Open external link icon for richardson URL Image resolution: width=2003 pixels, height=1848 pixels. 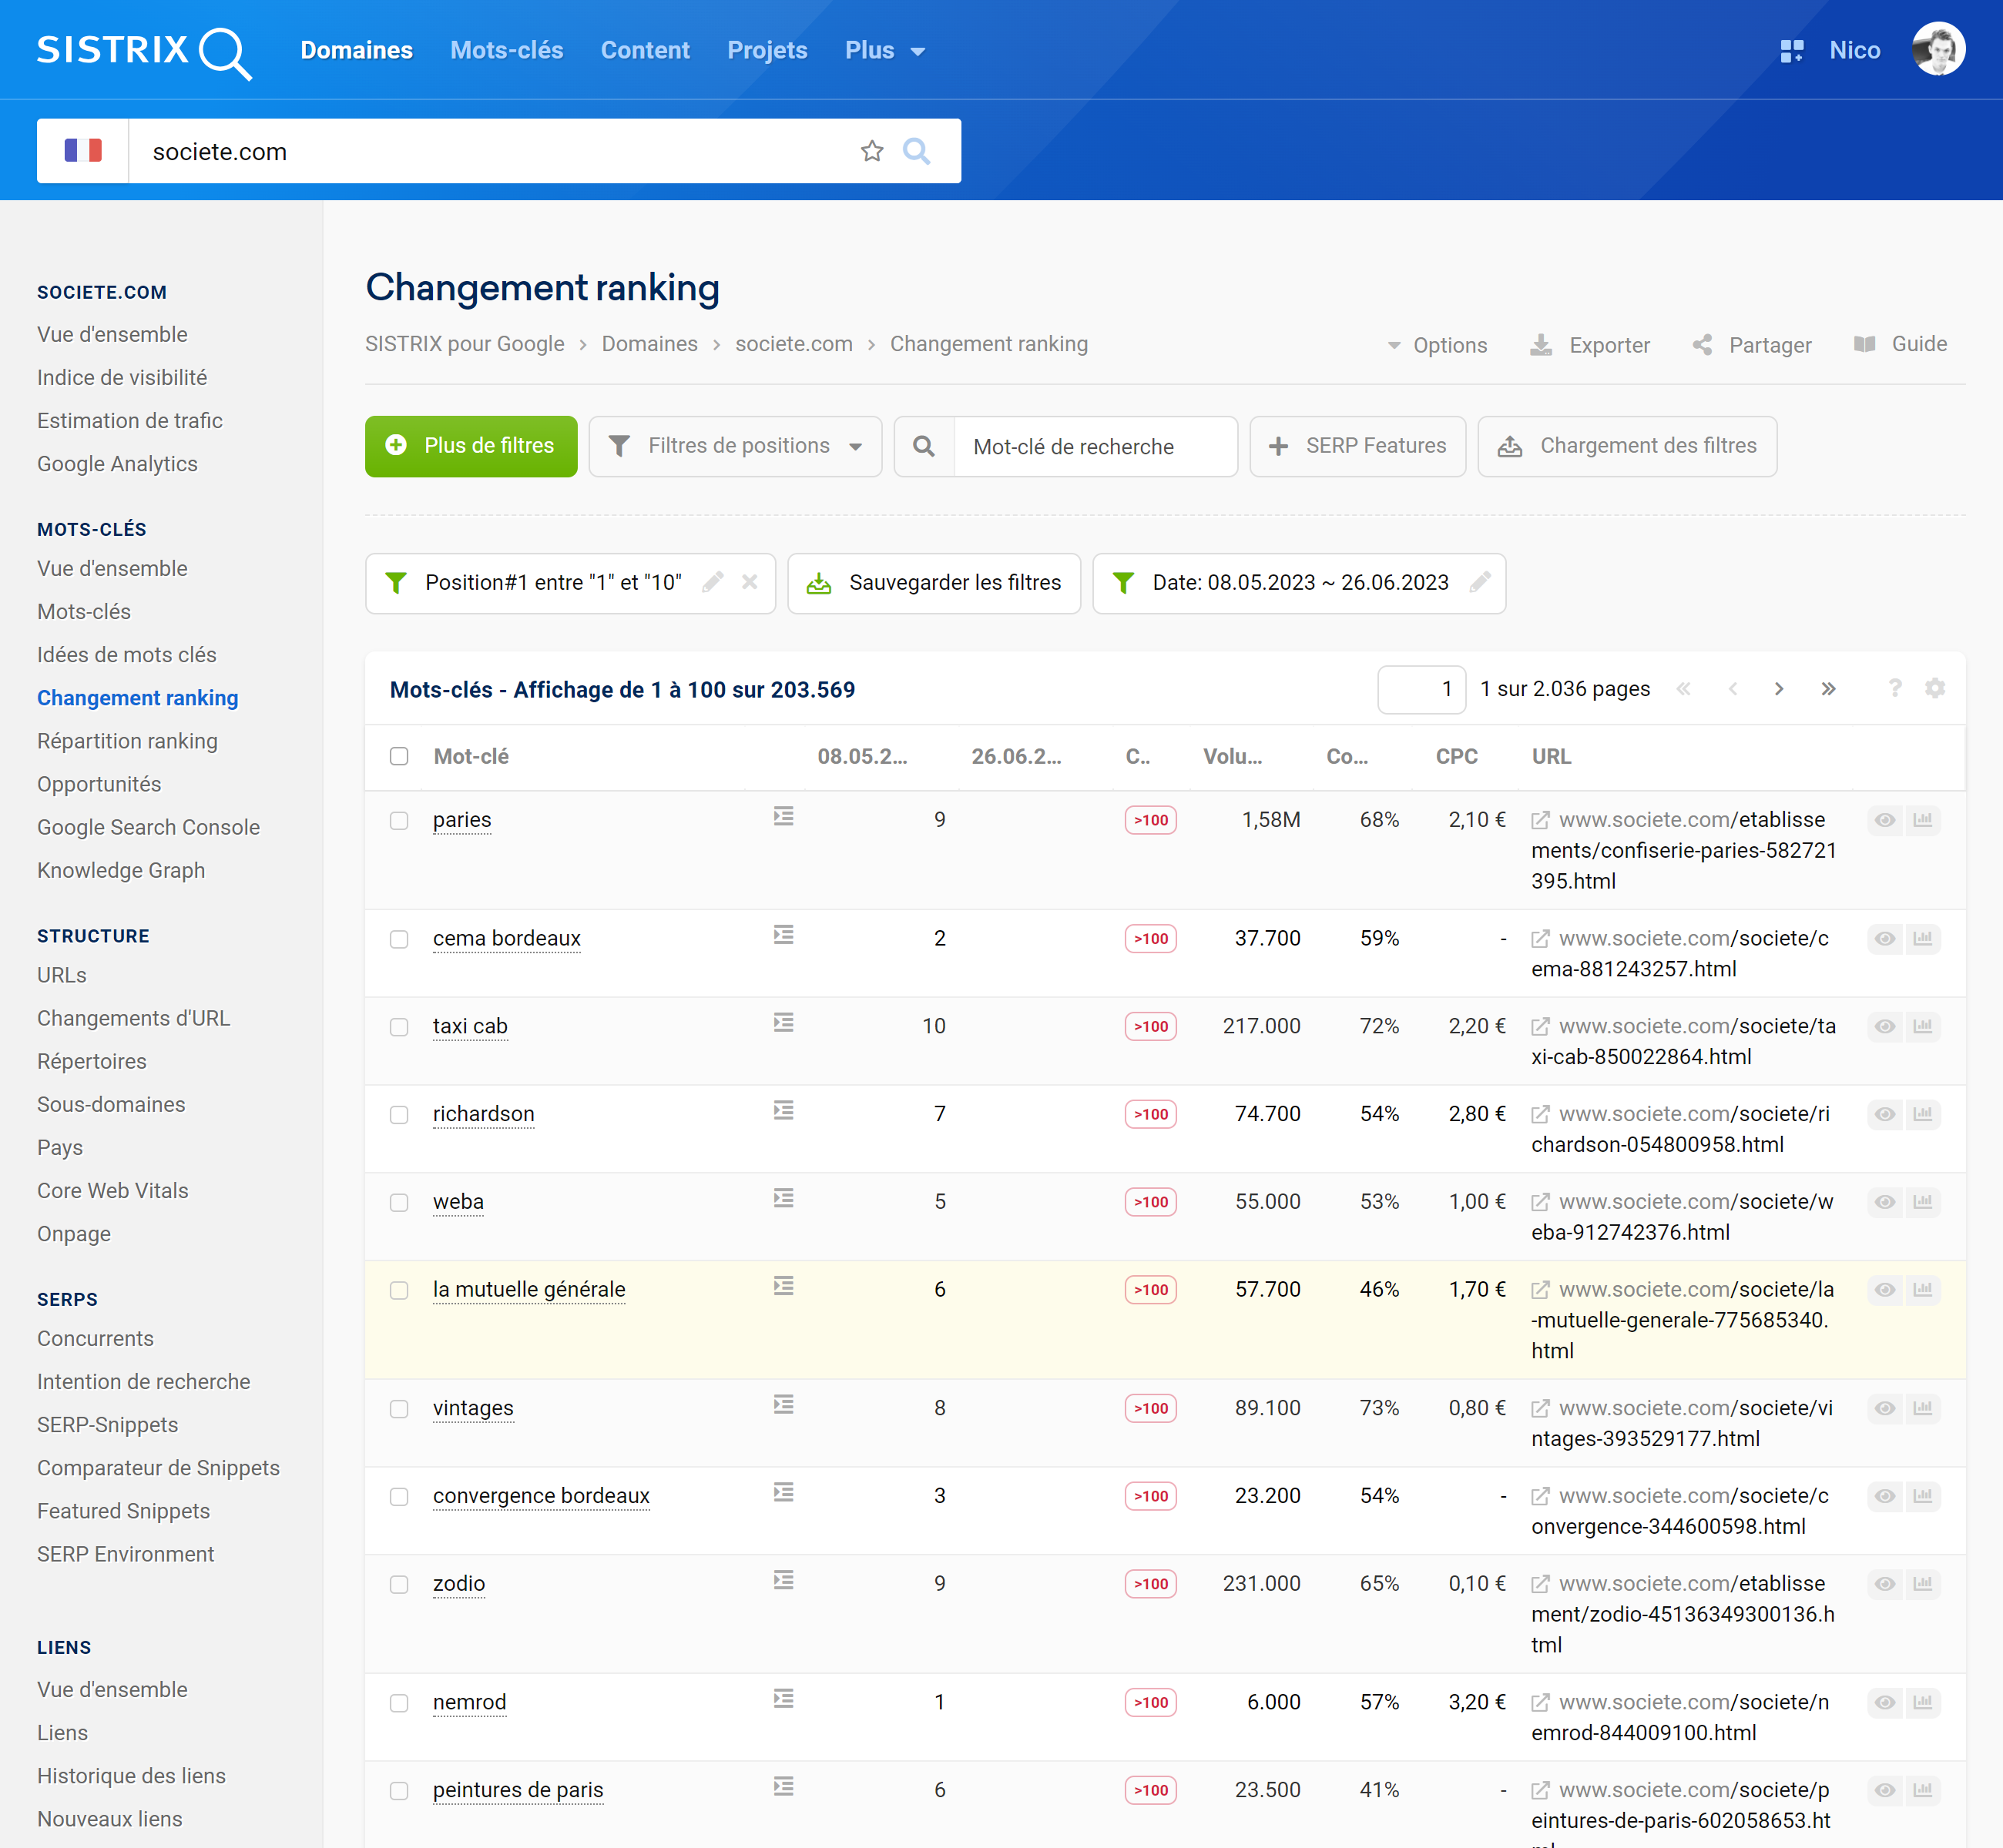(1541, 1114)
